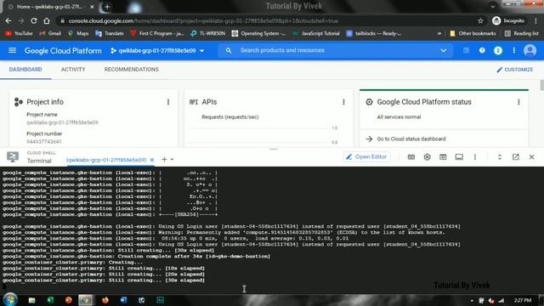Close the qwiklabs Cloud Shell terminal tab
The image size is (544, 306).
tap(151, 160)
